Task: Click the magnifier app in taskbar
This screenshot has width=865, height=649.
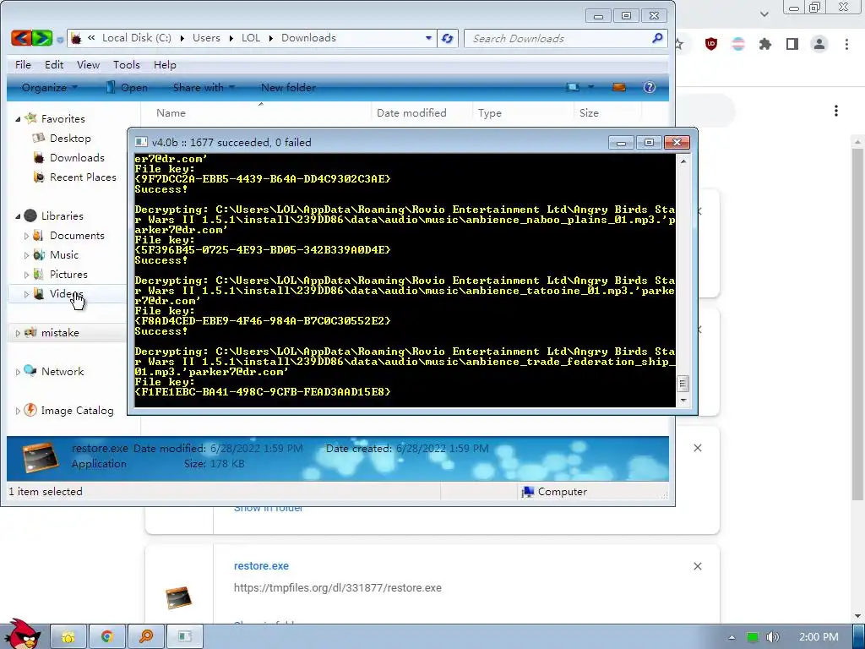Action: (x=145, y=637)
